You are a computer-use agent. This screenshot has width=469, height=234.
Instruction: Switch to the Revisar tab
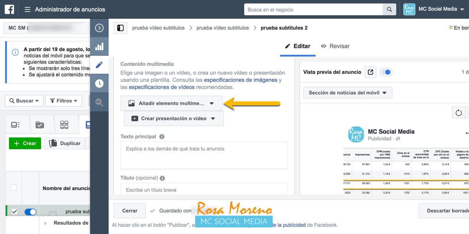(335, 46)
